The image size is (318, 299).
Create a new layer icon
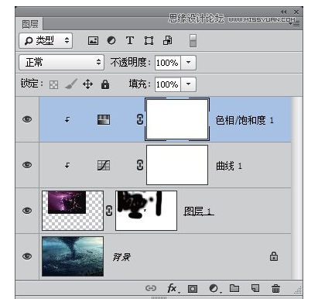coord(255,288)
